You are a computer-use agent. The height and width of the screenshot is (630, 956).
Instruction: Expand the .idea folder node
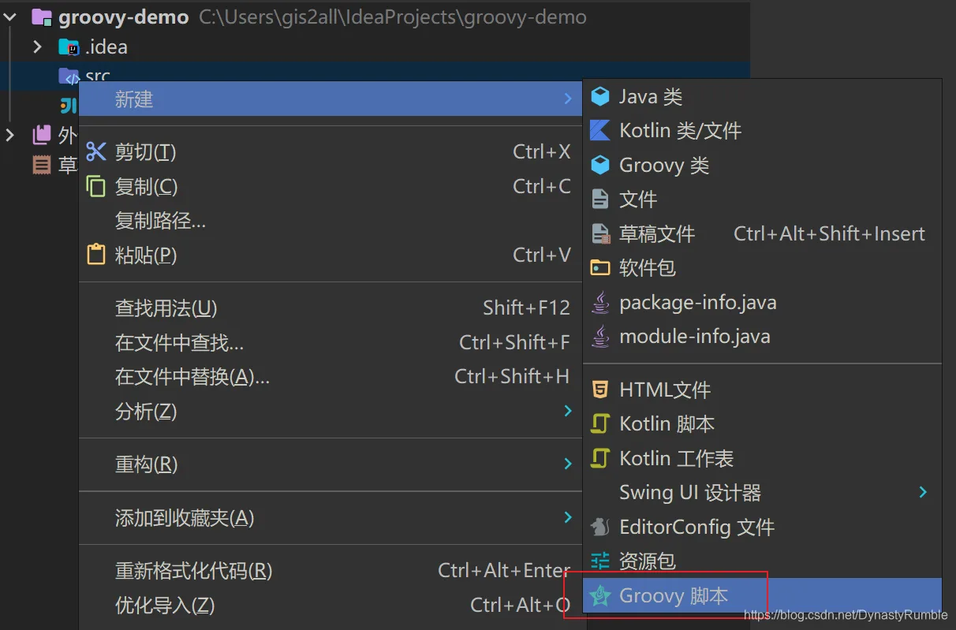pyautogui.click(x=37, y=47)
